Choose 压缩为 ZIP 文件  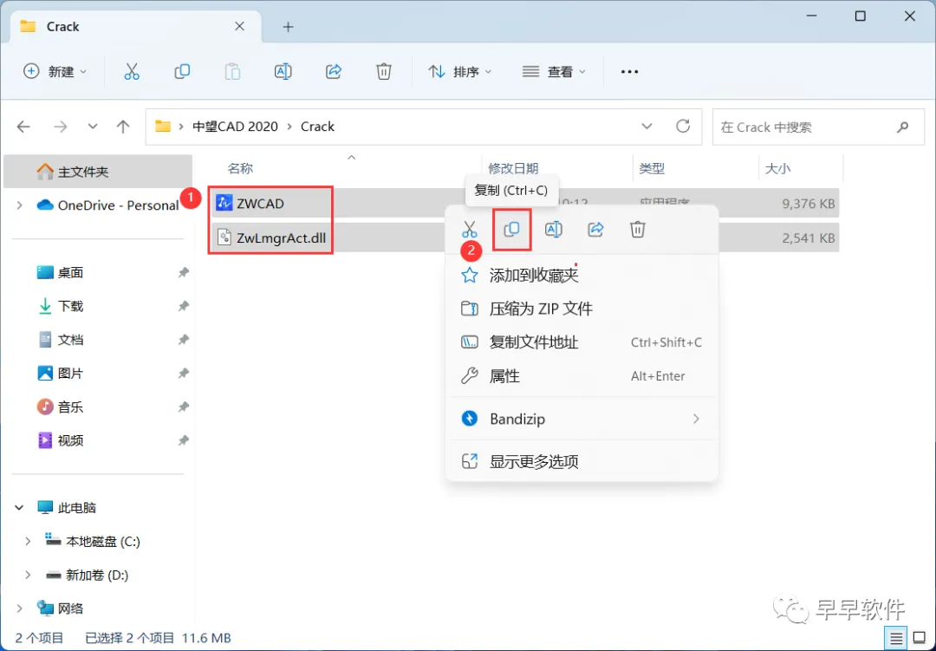point(582,309)
